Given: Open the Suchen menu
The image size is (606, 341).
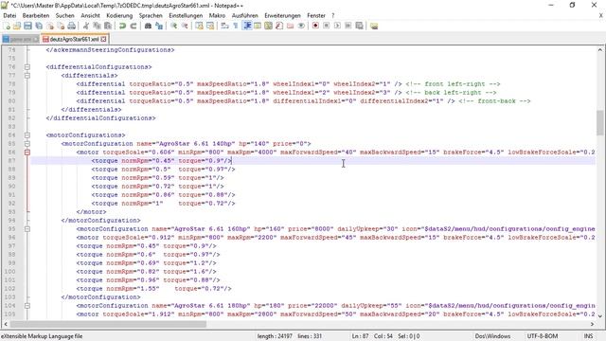Looking at the screenshot, I should [x=65, y=15].
